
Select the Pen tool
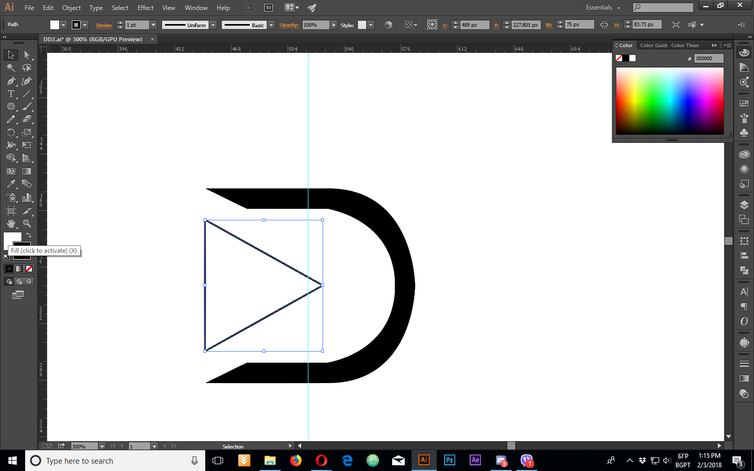pyautogui.click(x=10, y=81)
